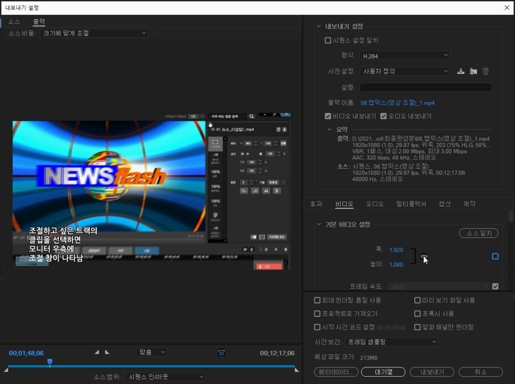Click the preview timeline bar

click(x=151, y=366)
